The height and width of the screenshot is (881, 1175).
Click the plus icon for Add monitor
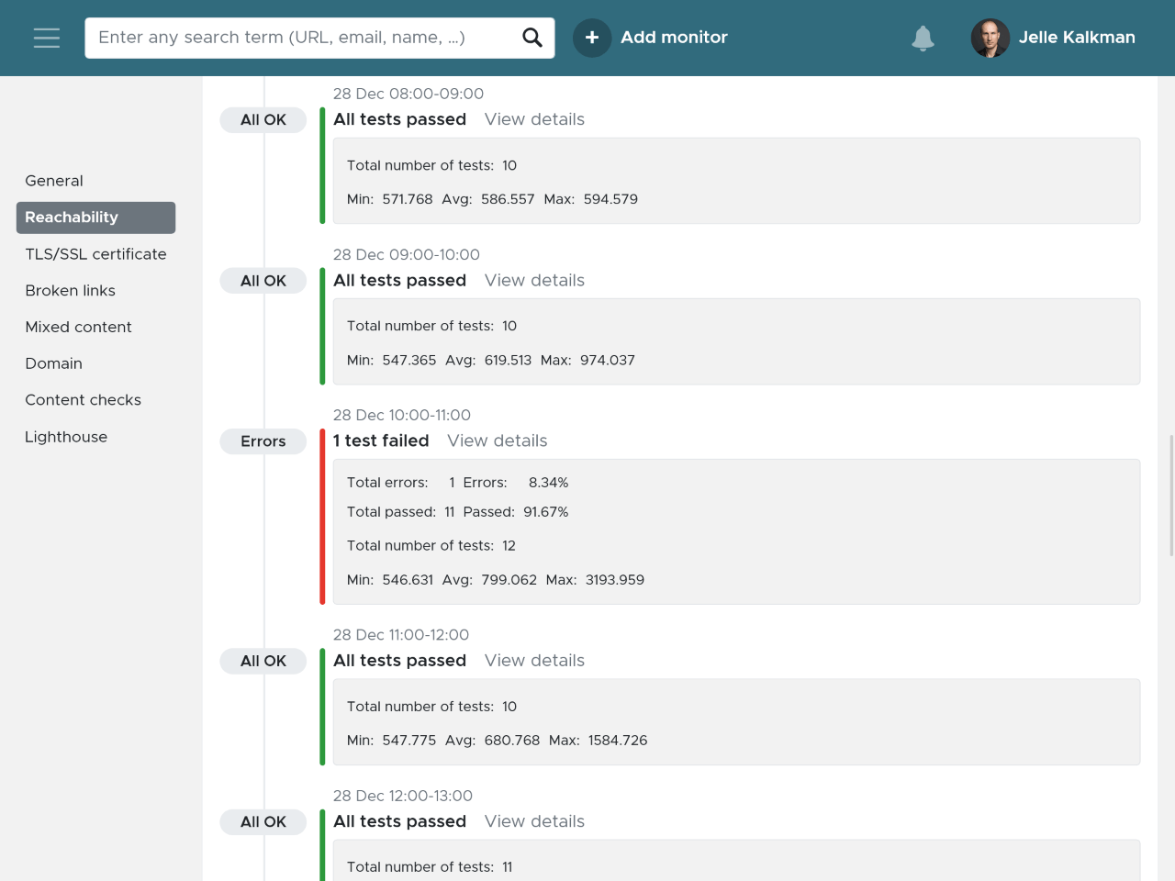592,38
